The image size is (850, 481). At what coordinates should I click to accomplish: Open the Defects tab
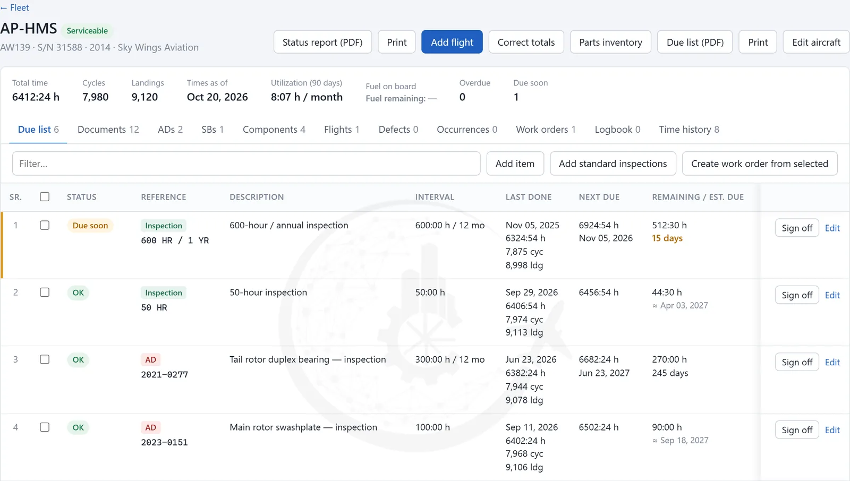[x=398, y=130]
